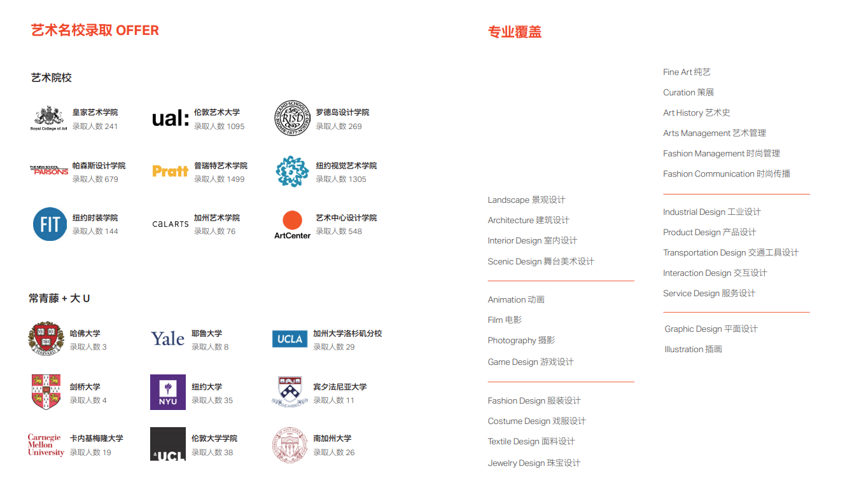Select the purple NYU torch logo
Screen dimensions: 852x485
coord(168,392)
